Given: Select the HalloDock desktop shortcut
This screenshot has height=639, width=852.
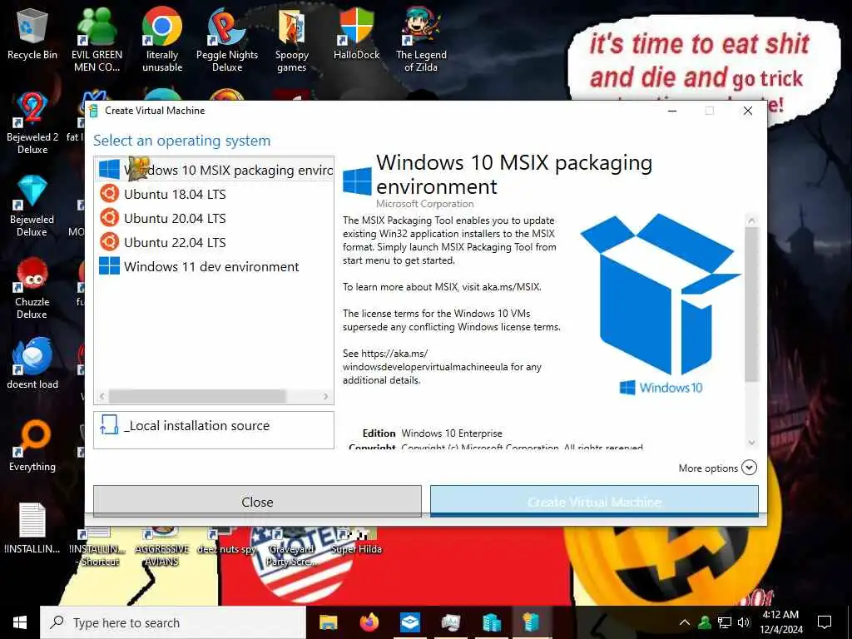Looking at the screenshot, I should [x=356, y=33].
